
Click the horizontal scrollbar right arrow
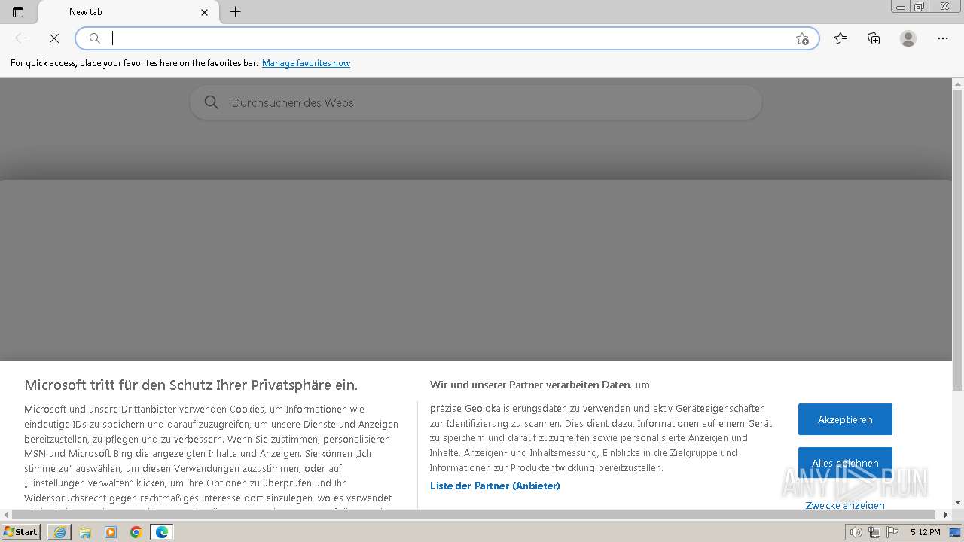[x=946, y=515]
